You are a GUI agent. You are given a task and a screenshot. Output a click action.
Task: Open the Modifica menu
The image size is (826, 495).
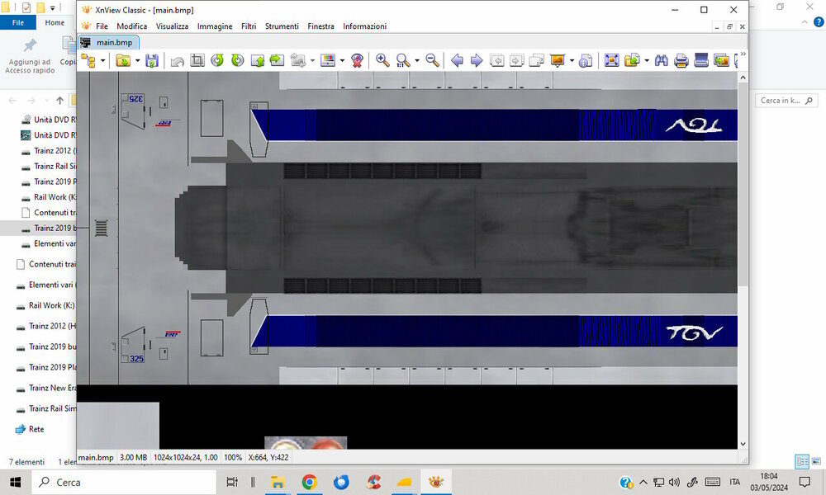coord(131,26)
